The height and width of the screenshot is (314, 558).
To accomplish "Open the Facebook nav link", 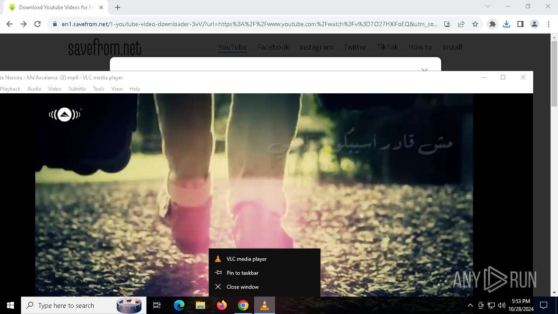I will click(273, 47).
